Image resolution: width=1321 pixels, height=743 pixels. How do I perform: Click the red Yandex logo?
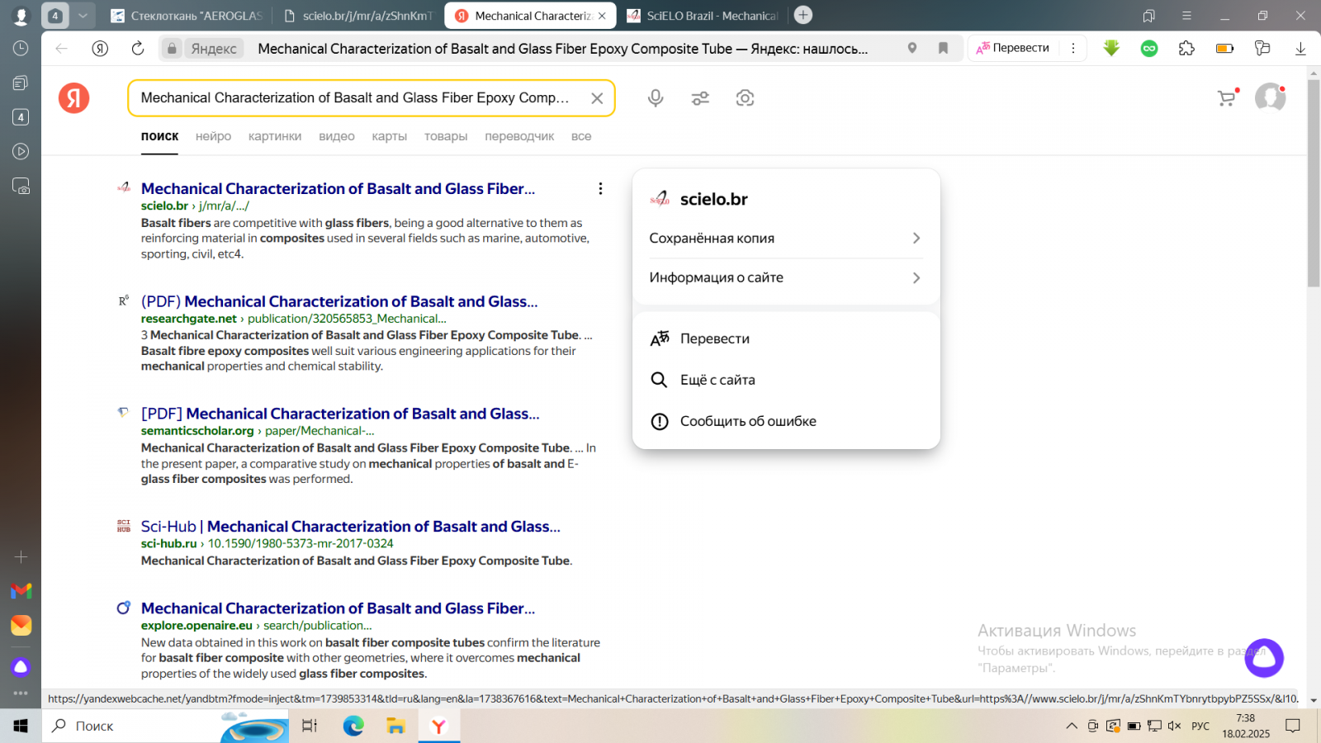73,98
